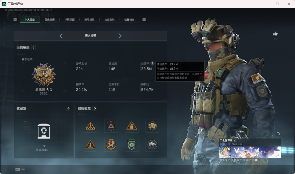Toggle the 当前赛季 season switch icon
The image size is (295, 174).
[34, 47]
